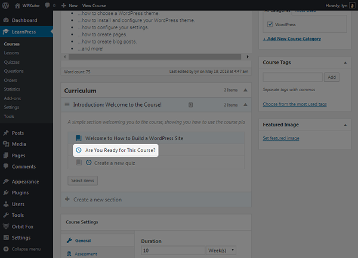
Task: Switch to General course settings tab
Action: point(82,241)
